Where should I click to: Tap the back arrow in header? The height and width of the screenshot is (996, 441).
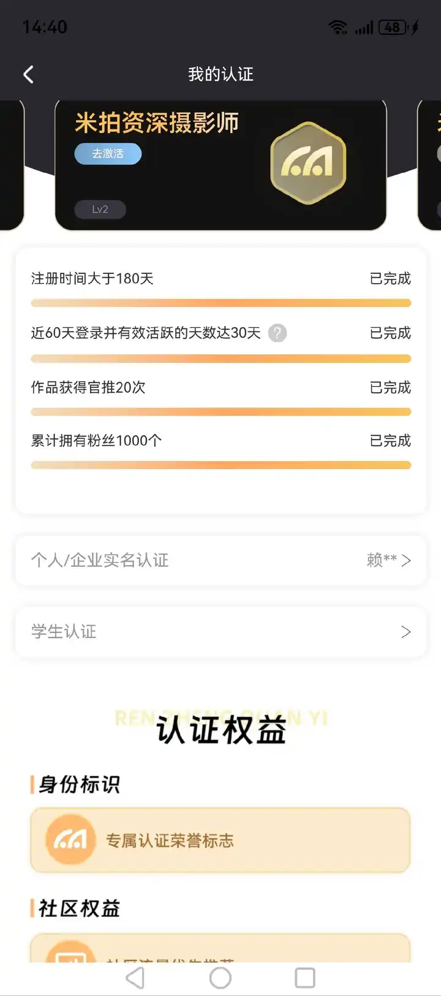pyautogui.click(x=28, y=74)
